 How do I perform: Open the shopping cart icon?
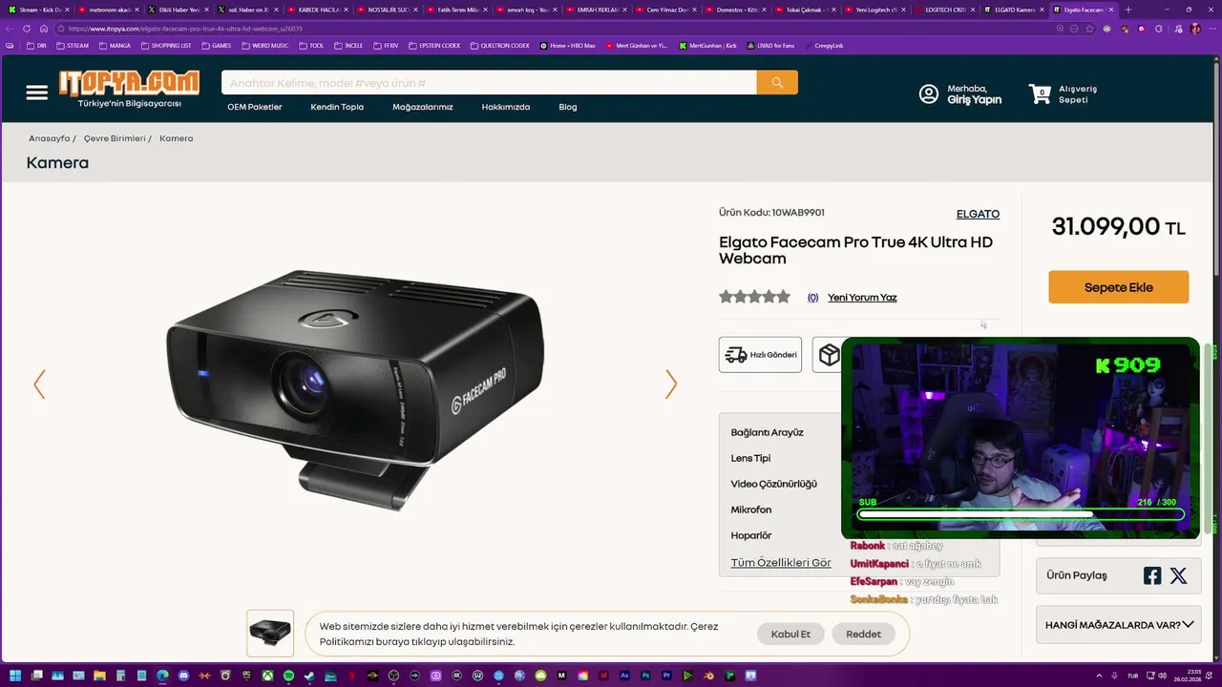[x=1040, y=94]
